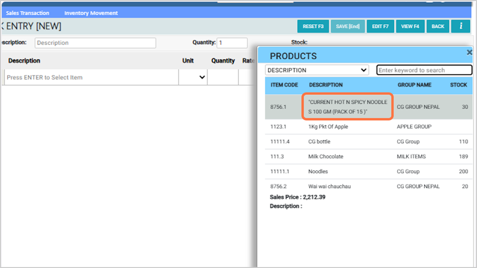Focus the keyword search field
This screenshot has height=268, width=477.
[x=424, y=70]
